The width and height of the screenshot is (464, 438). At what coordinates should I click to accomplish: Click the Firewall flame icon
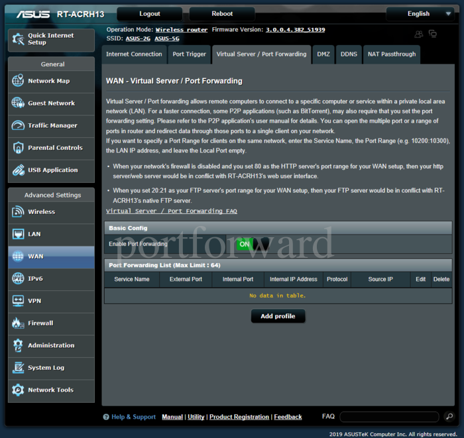[18, 323]
